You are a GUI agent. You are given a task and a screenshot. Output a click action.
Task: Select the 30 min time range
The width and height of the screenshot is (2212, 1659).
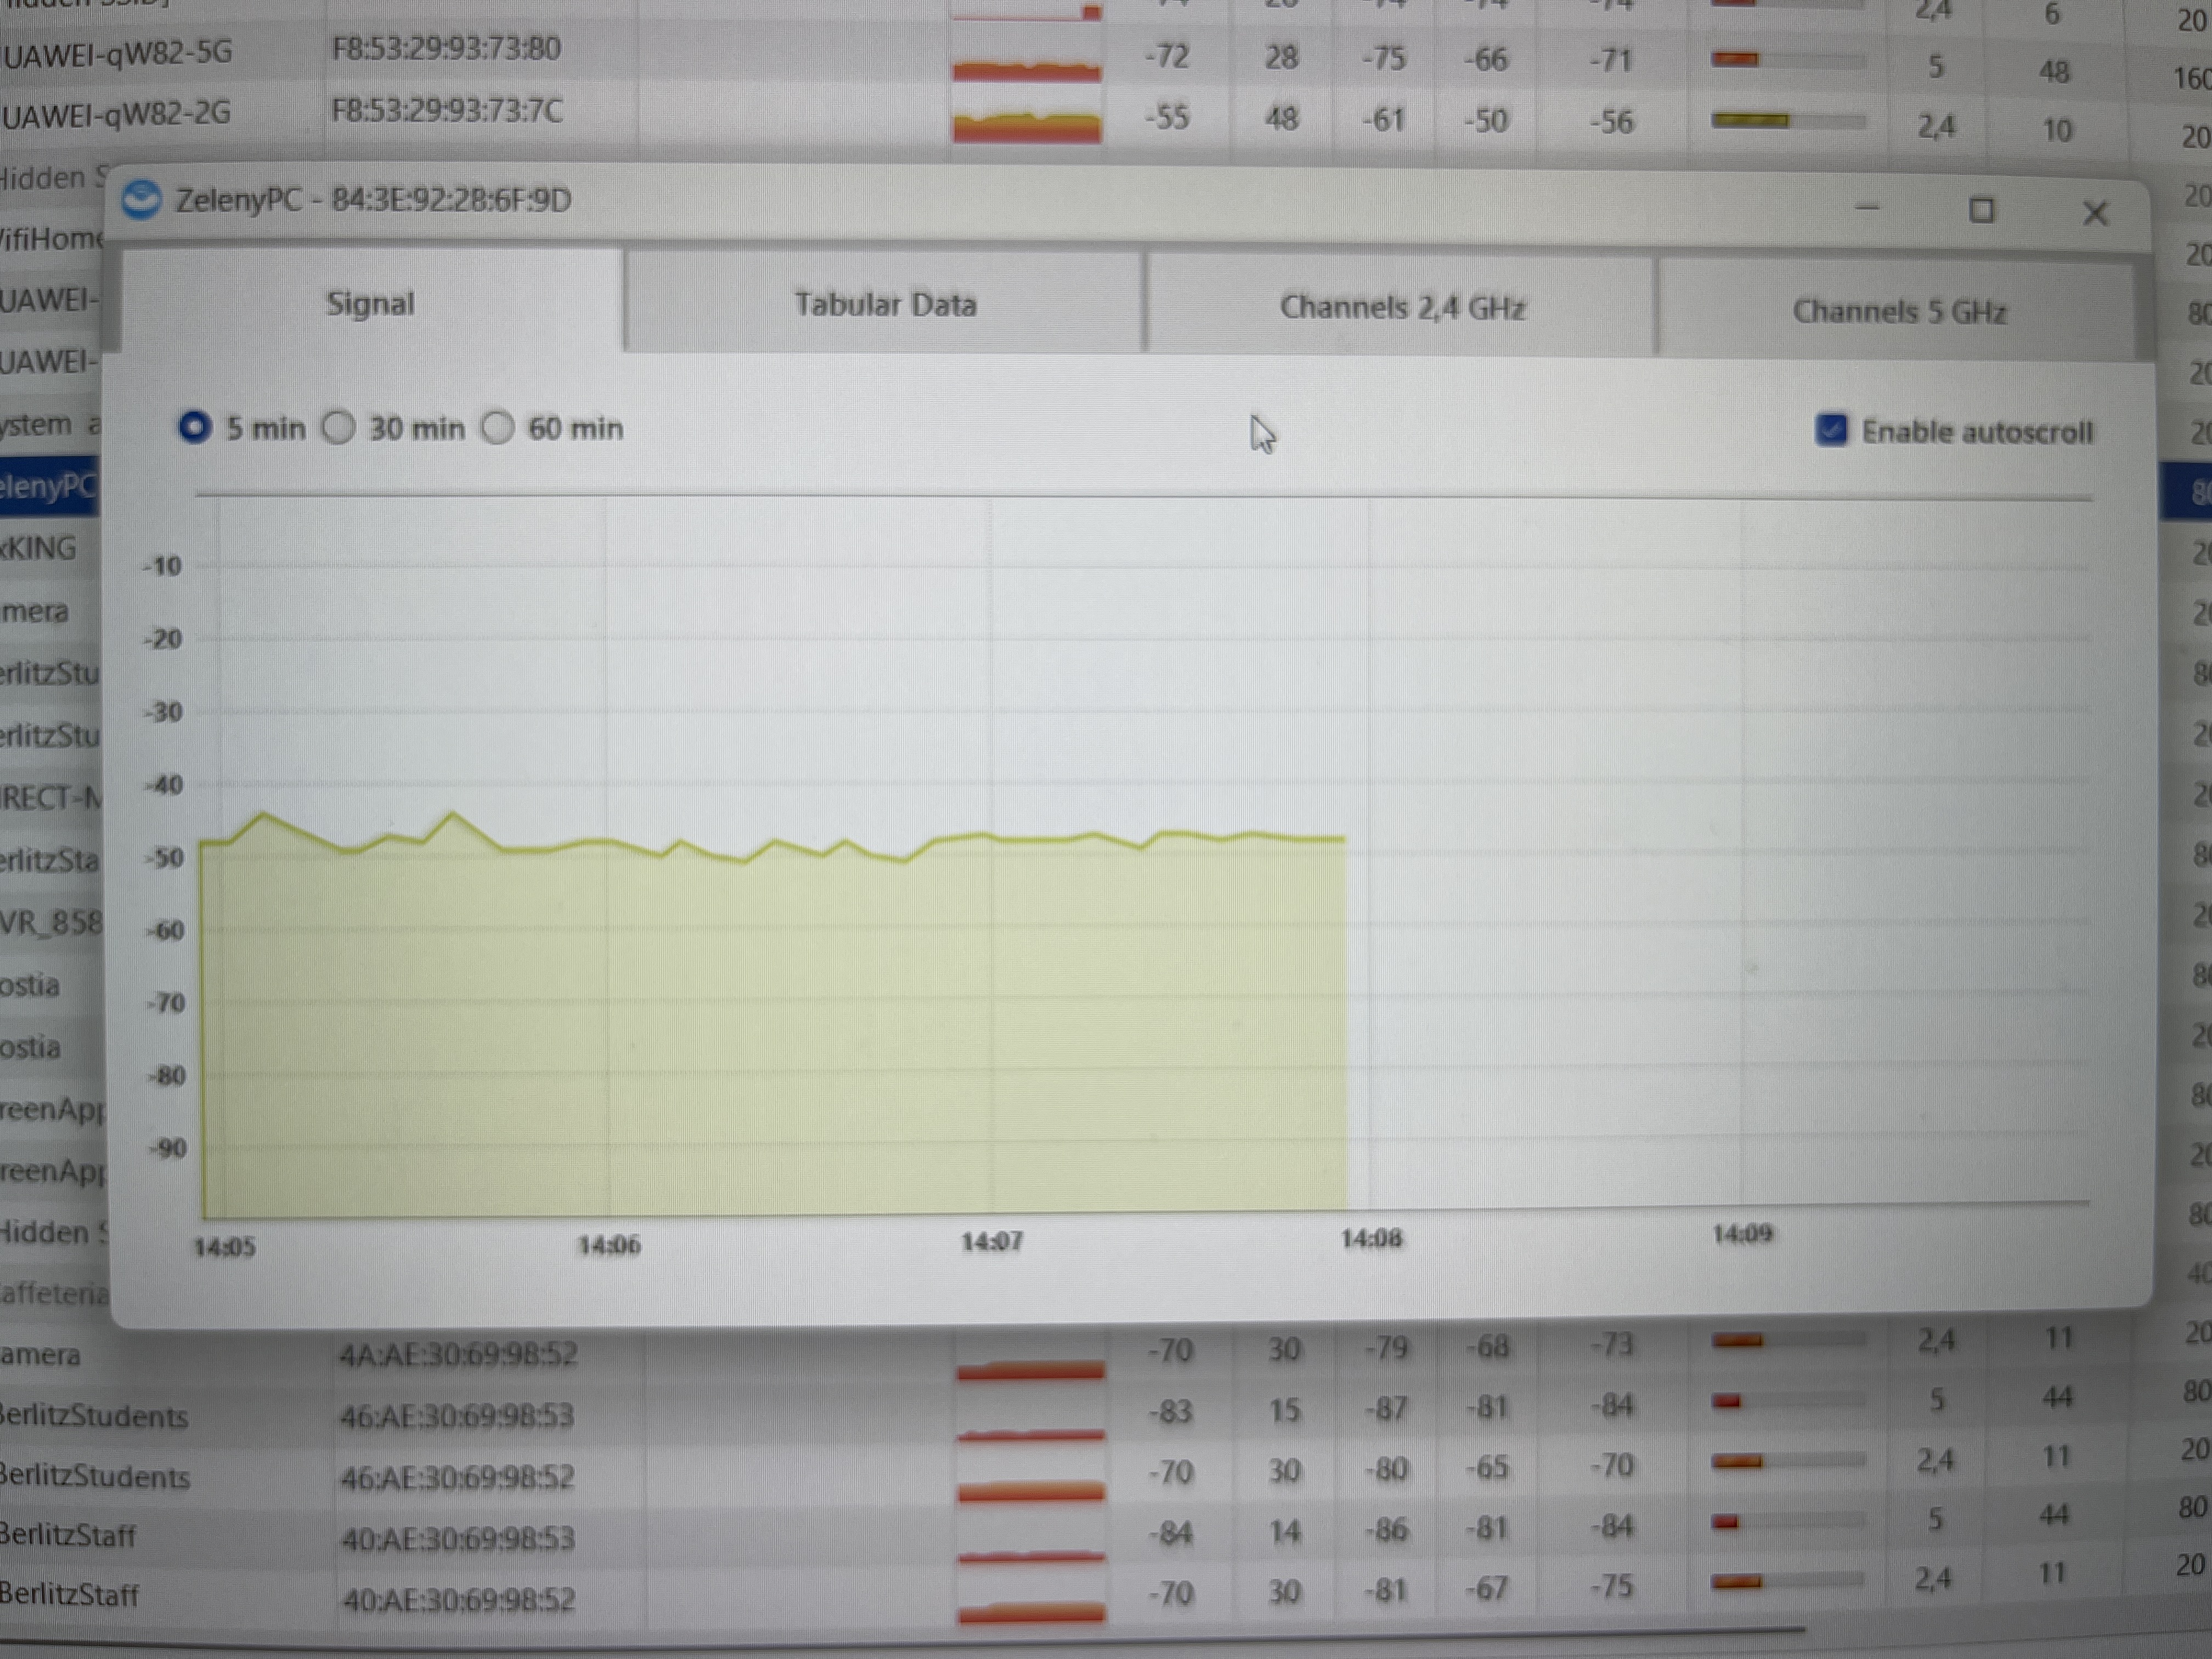(x=339, y=428)
